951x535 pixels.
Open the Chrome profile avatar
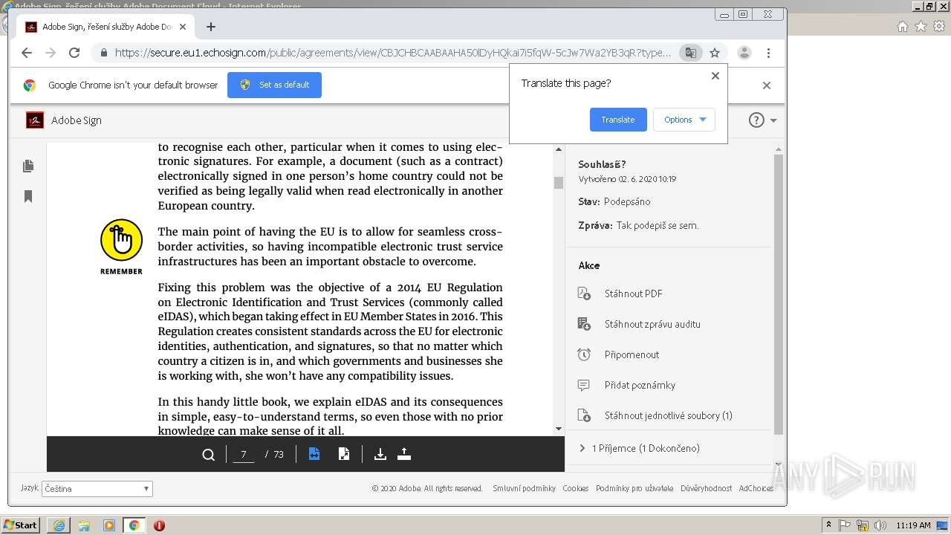pos(744,53)
